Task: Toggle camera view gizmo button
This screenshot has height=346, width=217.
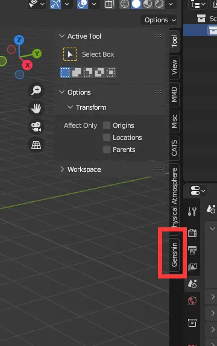Action: 36,127
